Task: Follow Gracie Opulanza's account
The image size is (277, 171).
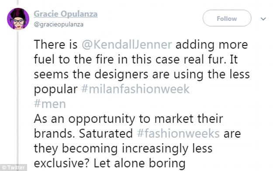Action: [227, 18]
